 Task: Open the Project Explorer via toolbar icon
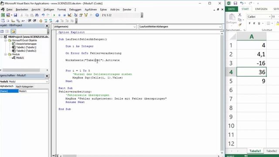(75, 15)
